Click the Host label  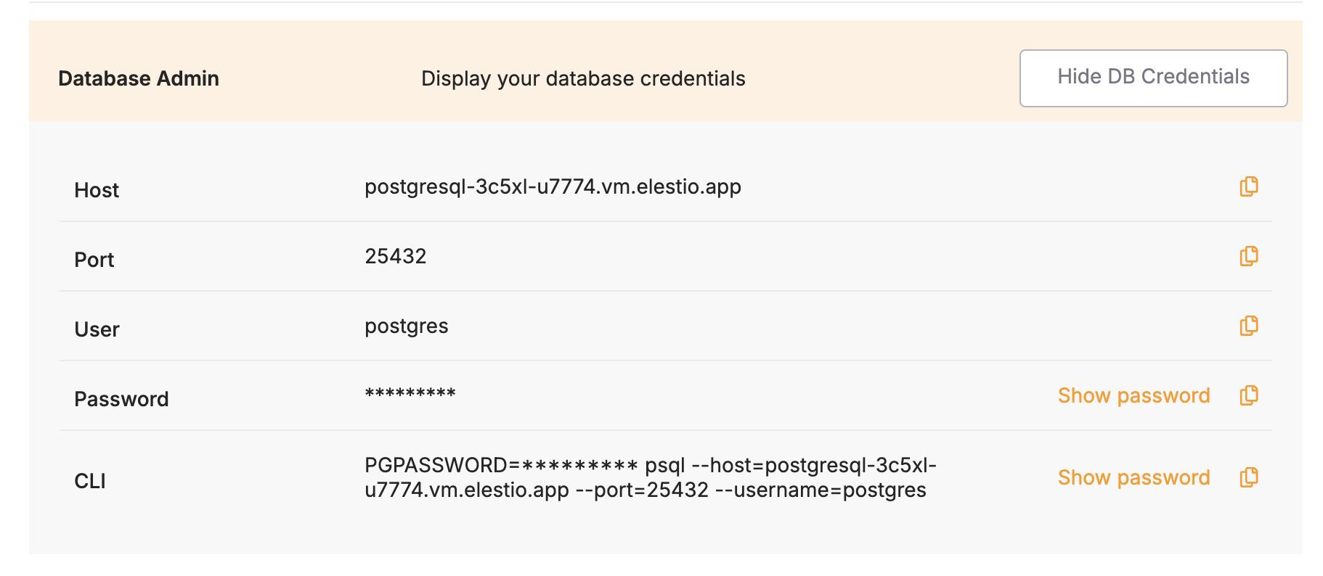(97, 190)
